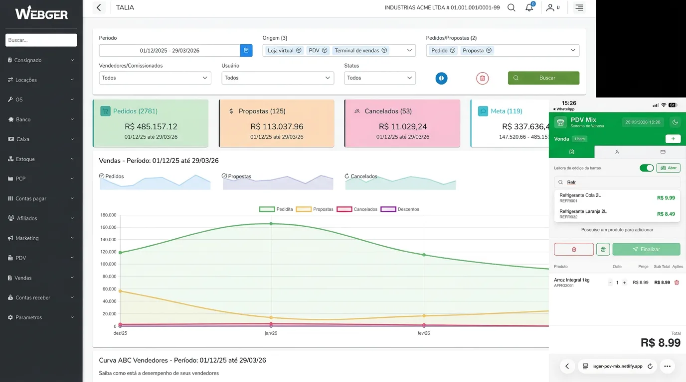Reload the netlify page in mobile browser
This screenshot has height=382, width=686.
click(x=650, y=366)
